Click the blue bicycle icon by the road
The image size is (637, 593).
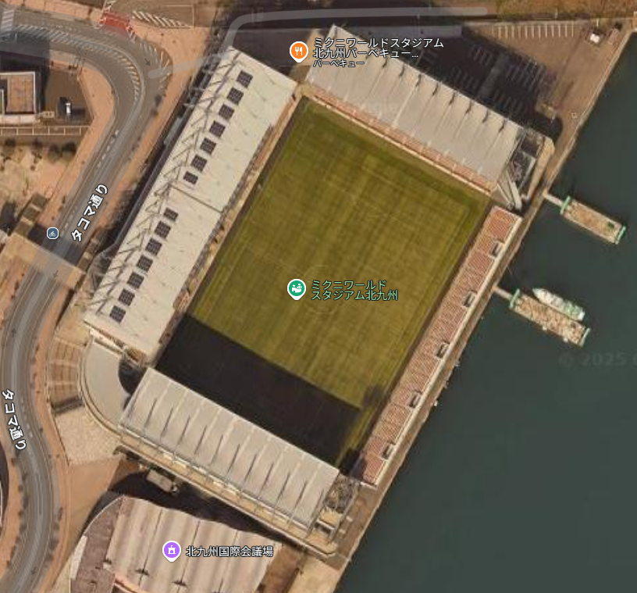click(x=52, y=234)
